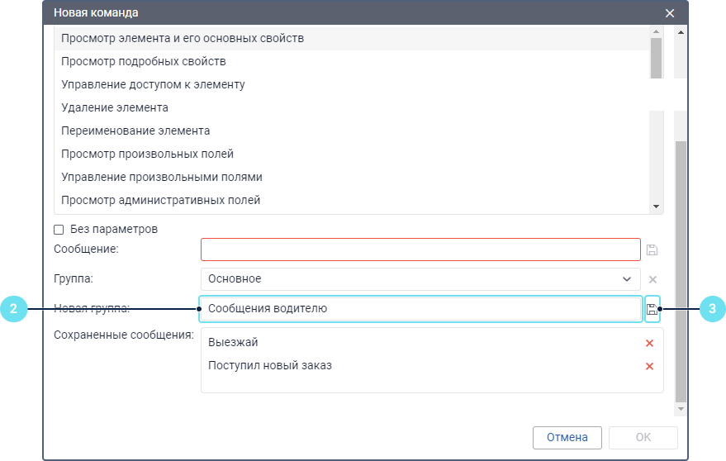Select Переименование элемента in the list
The width and height of the screenshot is (726, 461).
pyautogui.click(x=135, y=131)
